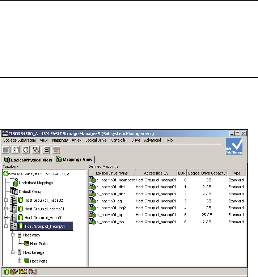Click the Storage Subsystem green status icon
The height and width of the screenshot is (277, 258).
tap(6, 174)
